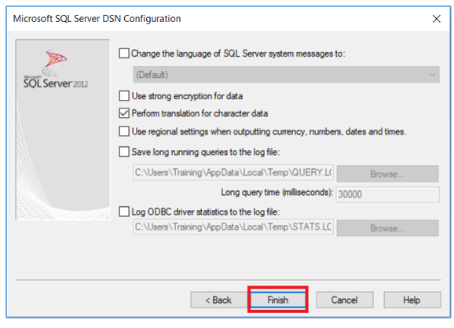Close the DSN Configuration dialog
The height and width of the screenshot is (328, 454).
click(x=437, y=19)
